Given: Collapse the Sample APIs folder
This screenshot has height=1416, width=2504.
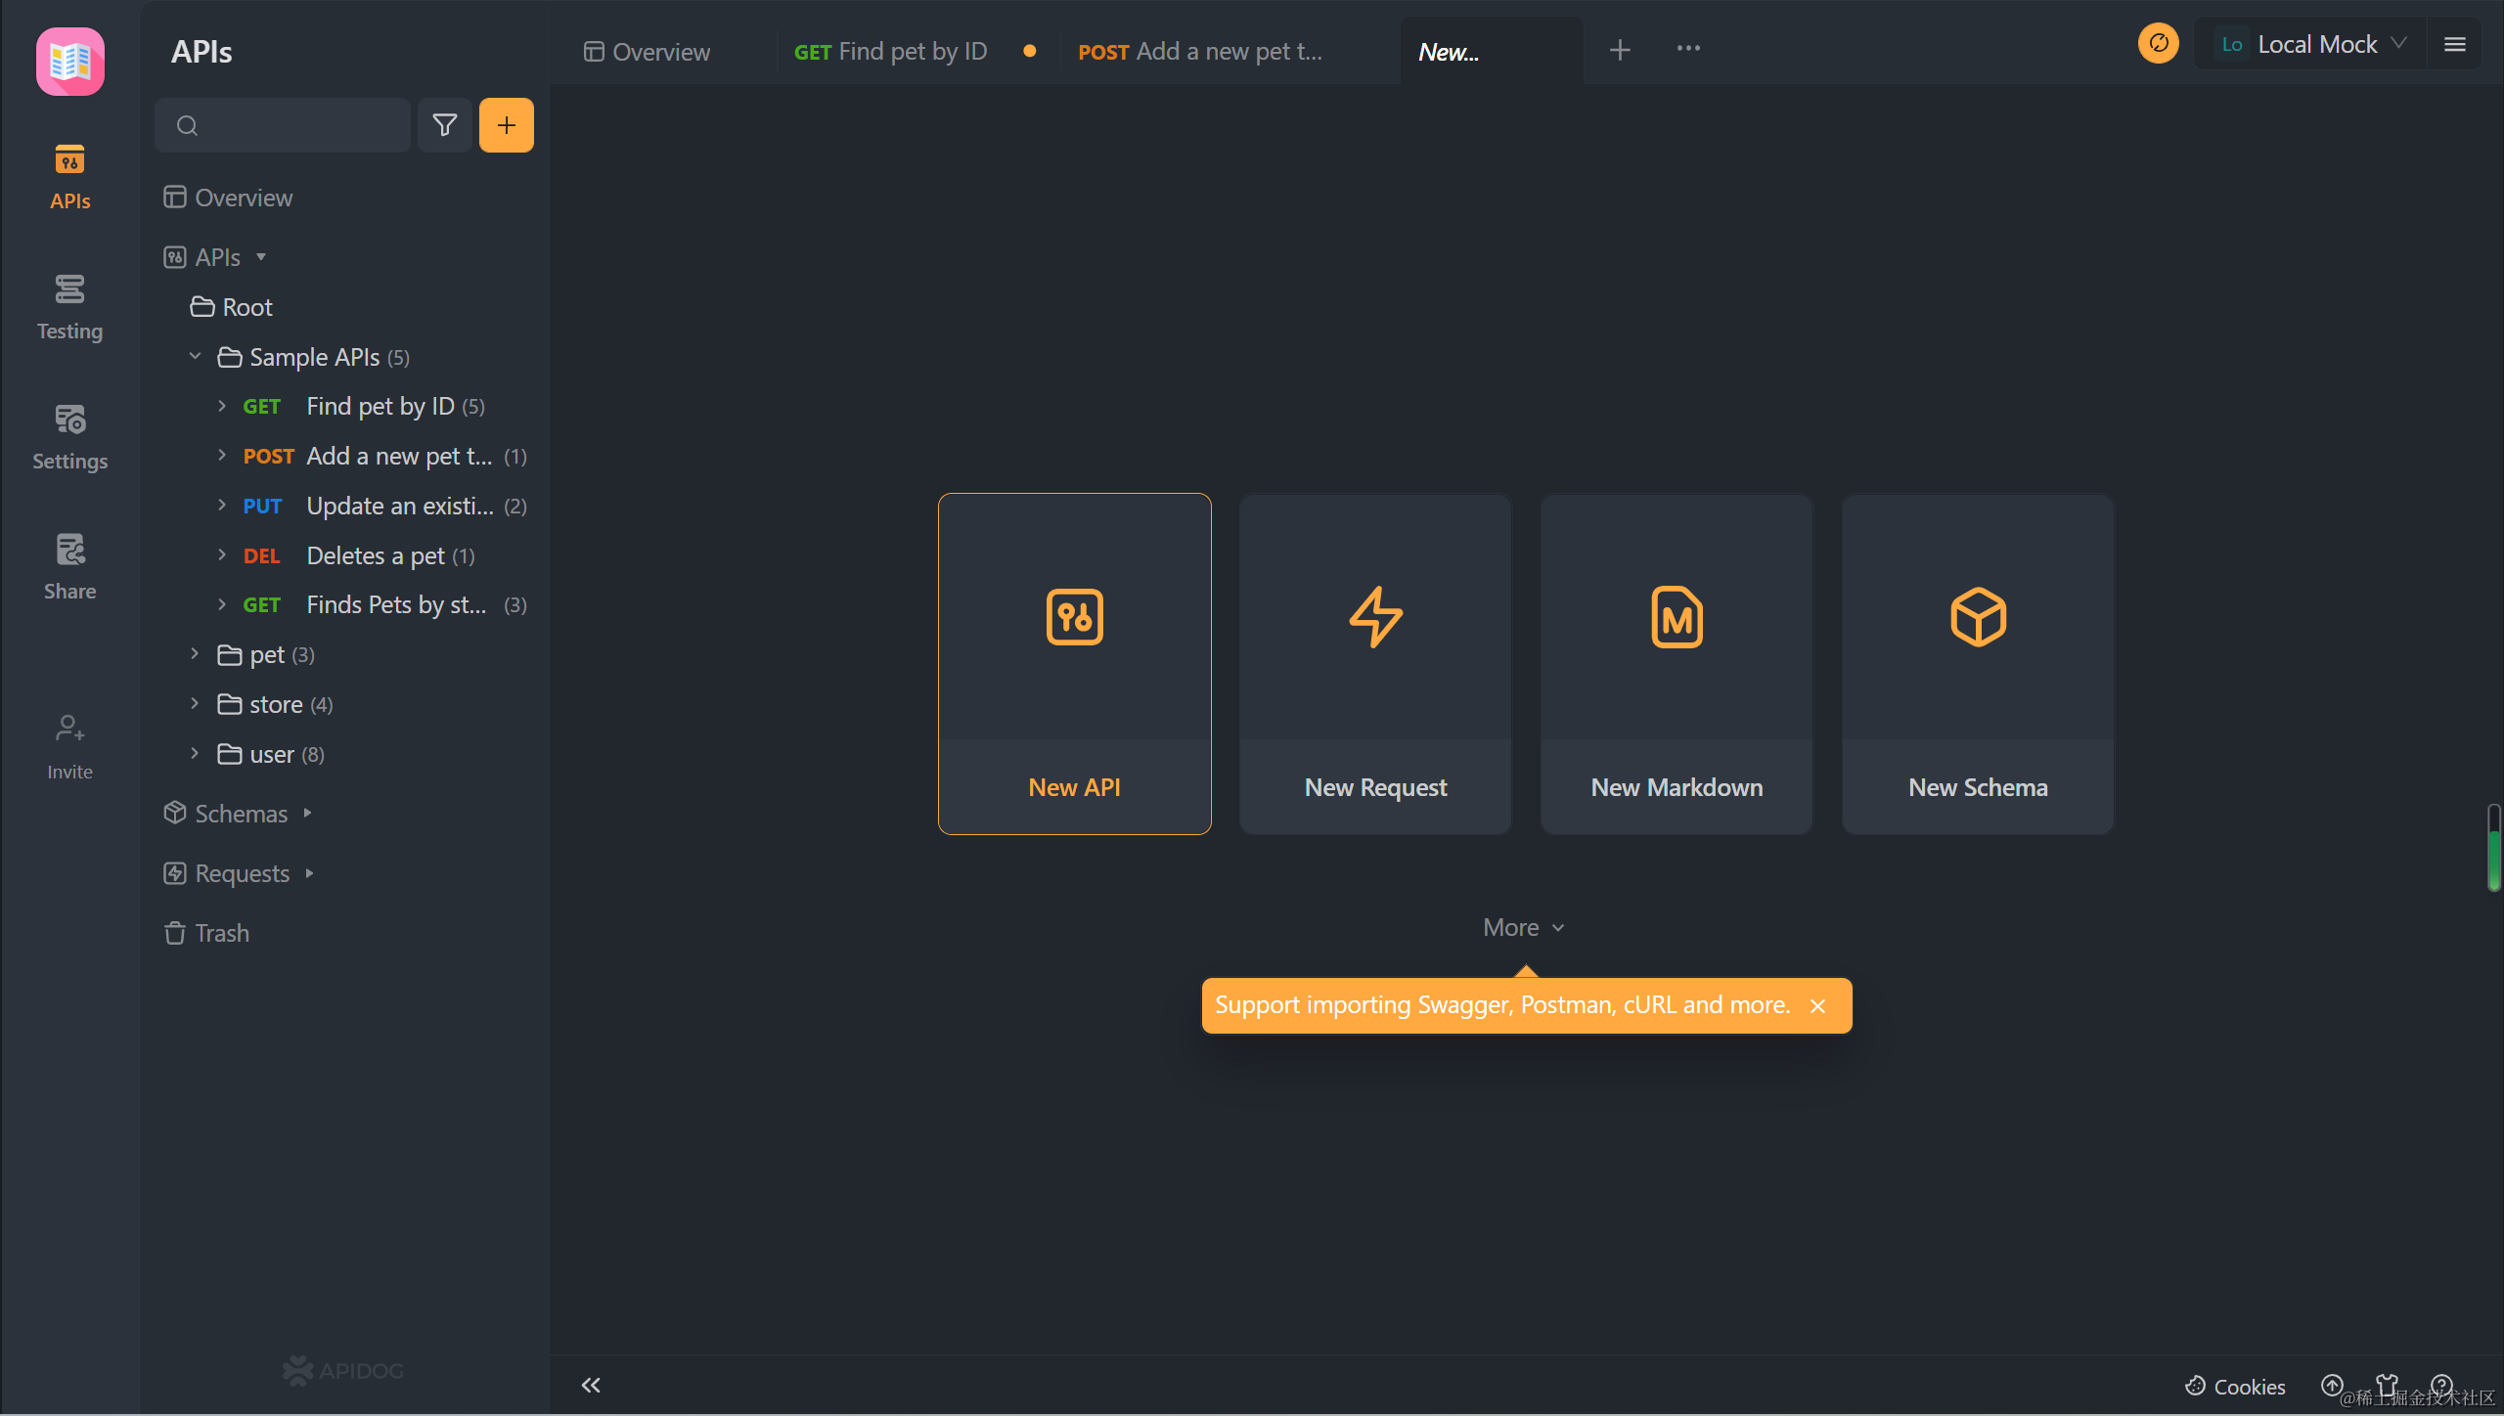Looking at the screenshot, I should tap(195, 356).
